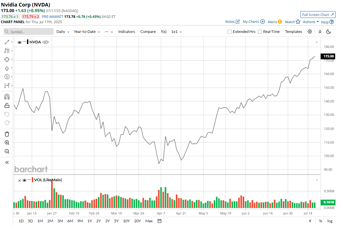Open the chart type line dropdown
343x234 pixels.
(x=109, y=32)
